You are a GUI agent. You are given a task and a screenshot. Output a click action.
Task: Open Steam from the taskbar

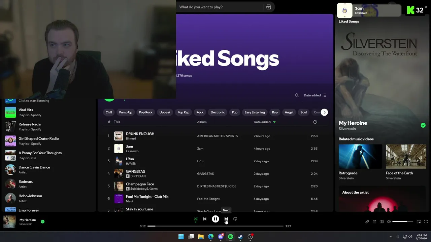point(240,237)
